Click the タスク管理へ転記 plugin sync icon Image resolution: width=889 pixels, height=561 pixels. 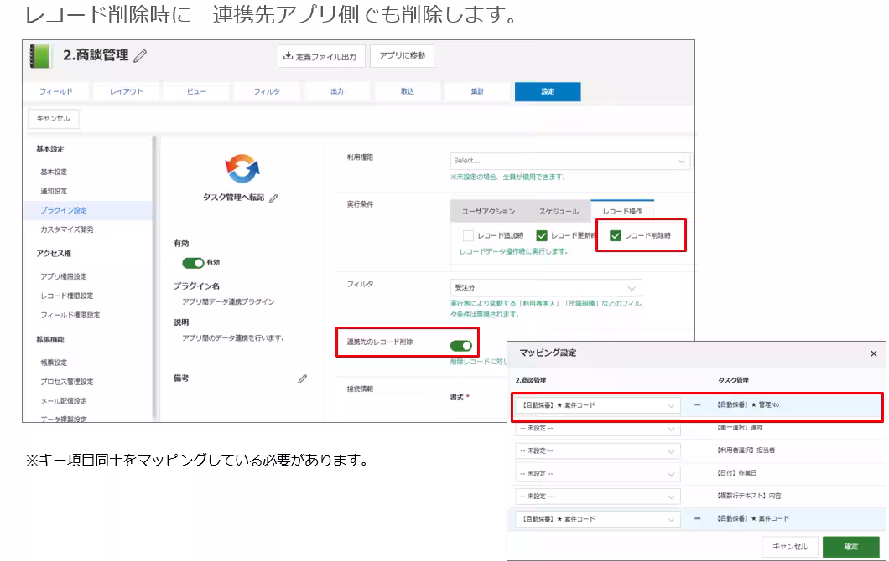(242, 168)
